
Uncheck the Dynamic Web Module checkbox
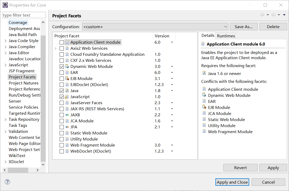pos(62,67)
